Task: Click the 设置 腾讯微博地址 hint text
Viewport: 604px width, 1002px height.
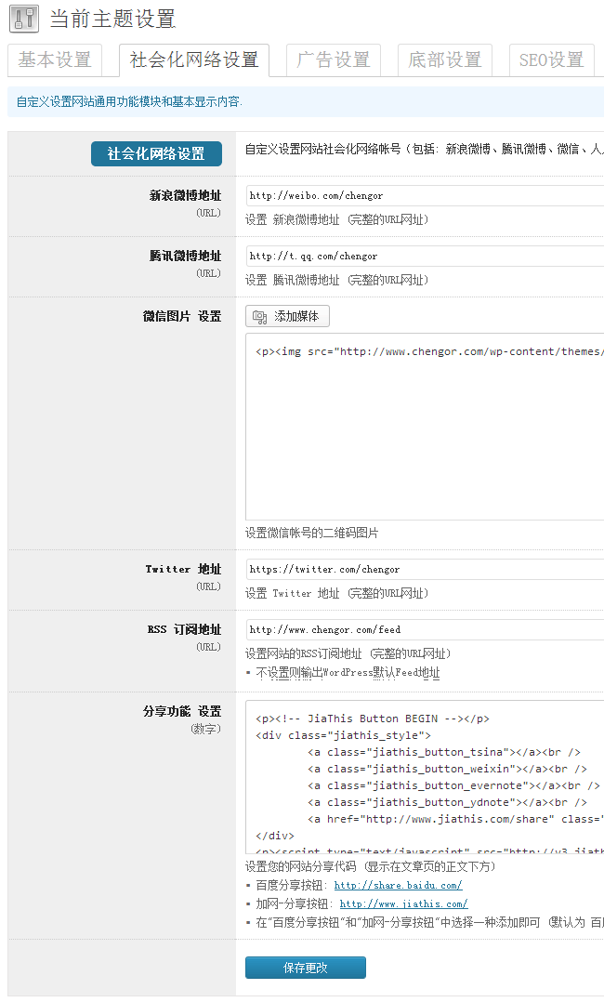Action: click(336, 279)
